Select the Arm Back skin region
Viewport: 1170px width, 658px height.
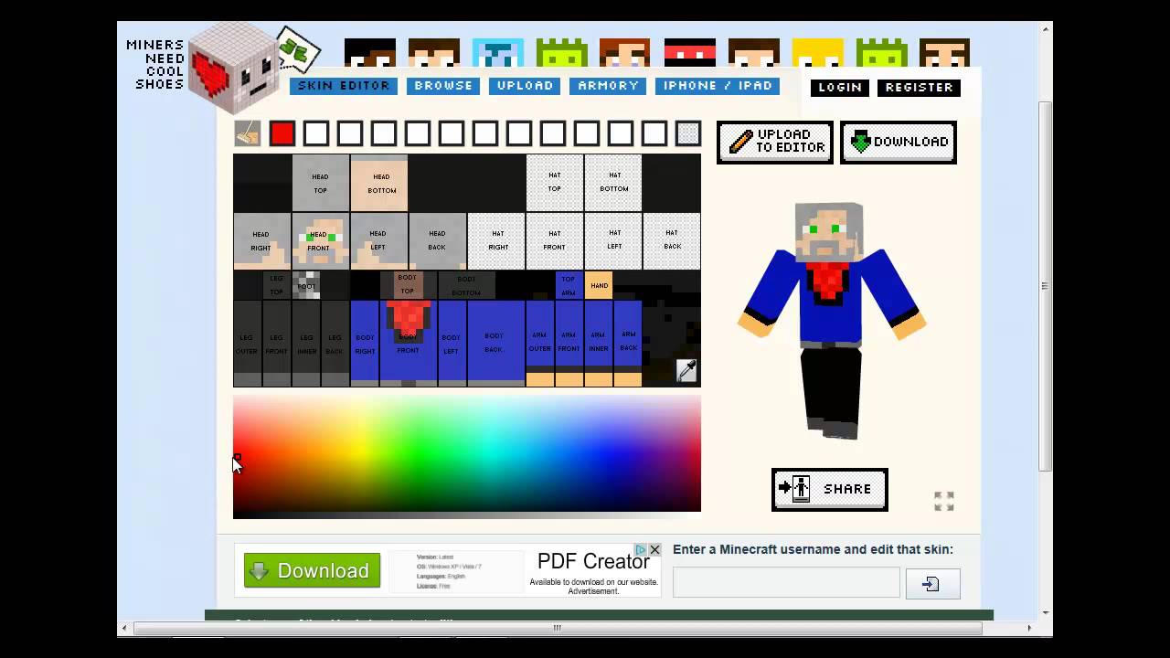tap(628, 344)
